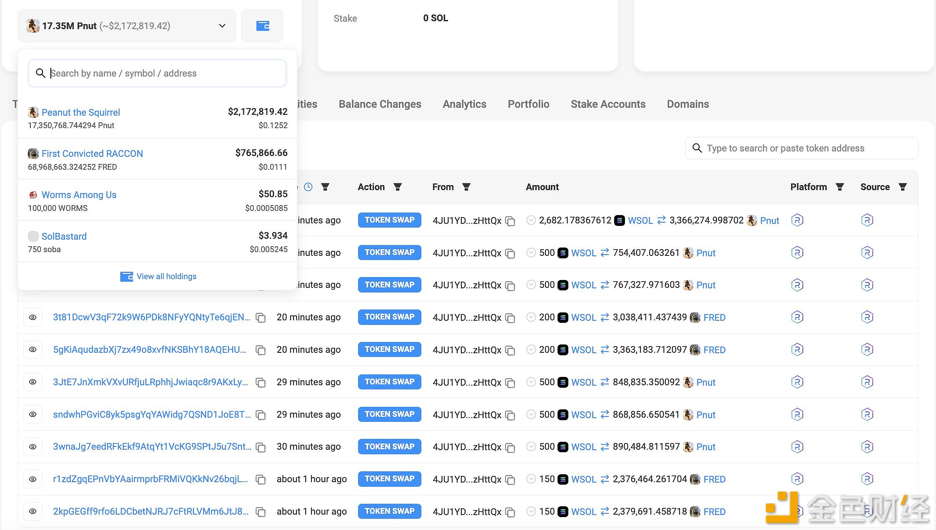The image size is (936, 530).
Task: Switch to Domains tab
Action: tap(688, 104)
